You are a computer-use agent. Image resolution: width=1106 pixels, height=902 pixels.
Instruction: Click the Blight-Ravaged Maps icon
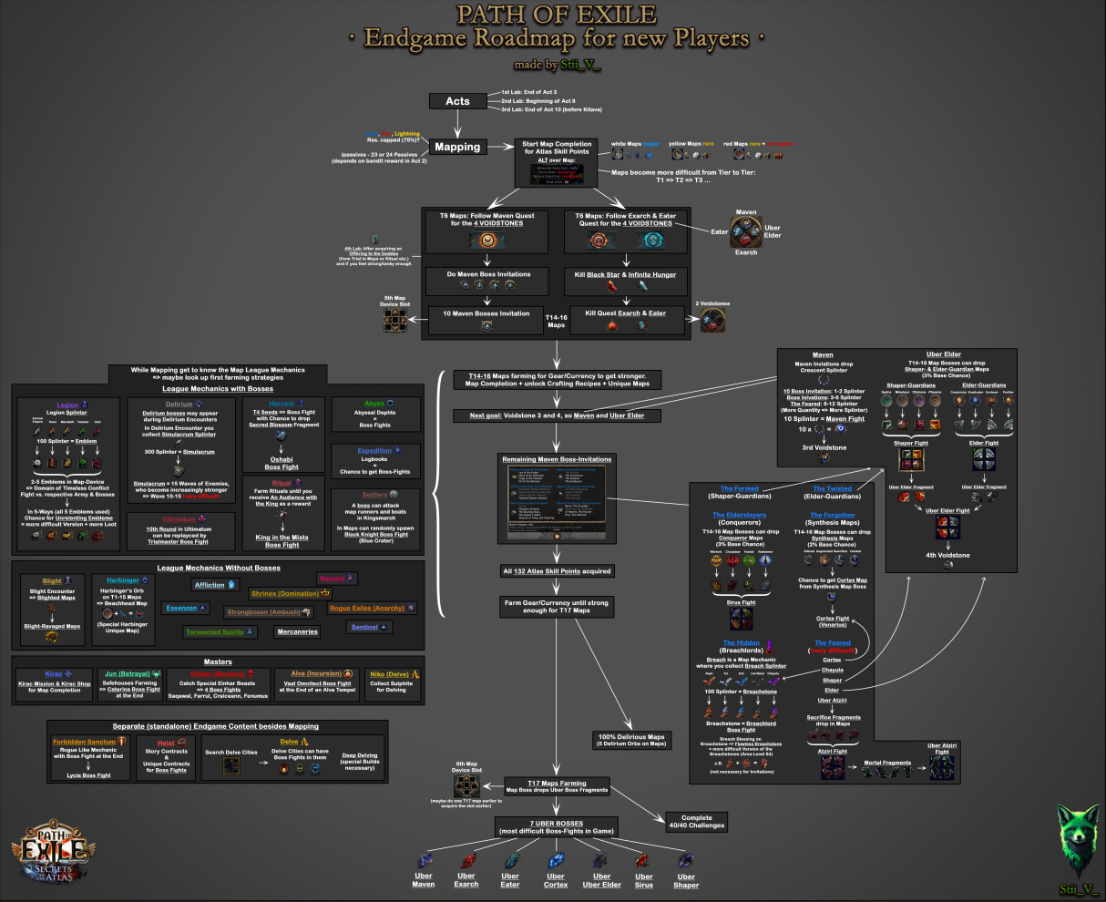coord(52,639)
